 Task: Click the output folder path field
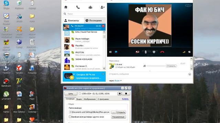[x=89, y=112]
